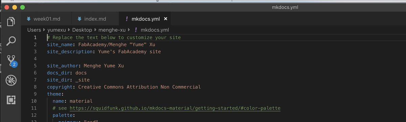Open the squidfunk color-palette link

tap(175, 108)
